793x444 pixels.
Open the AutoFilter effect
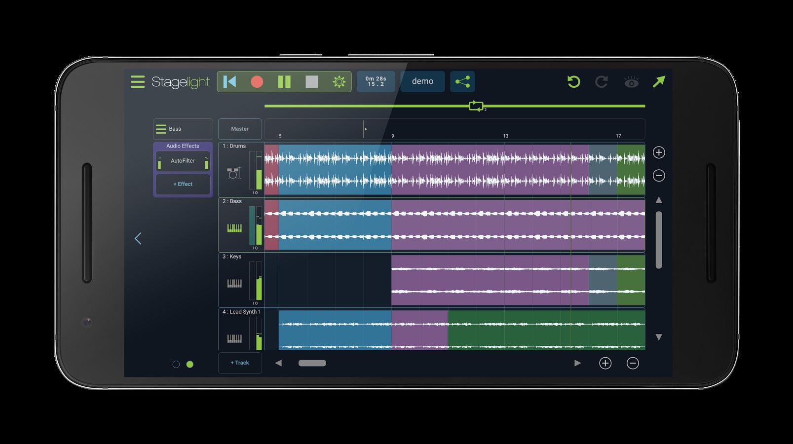[183, 161]
